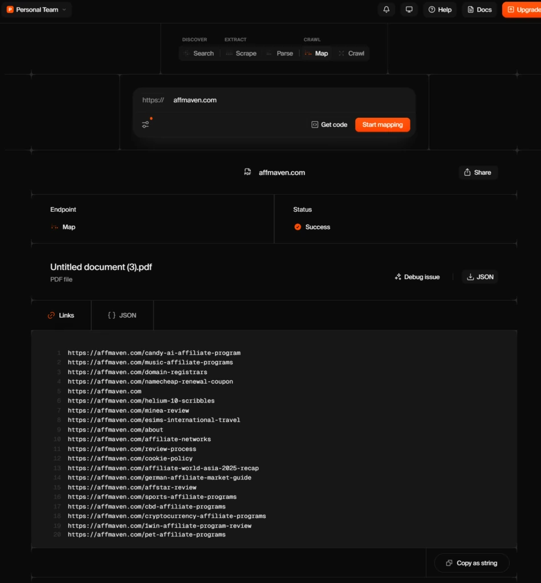
Task: Click the Share button
Action: 478,173
